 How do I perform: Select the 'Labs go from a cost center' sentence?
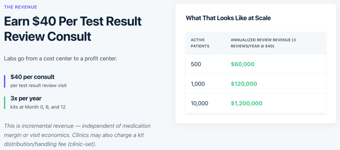60,58
